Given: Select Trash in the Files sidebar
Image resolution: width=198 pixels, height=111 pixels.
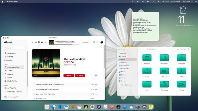Looking at the screenshot, I should [x=127, y=81].
